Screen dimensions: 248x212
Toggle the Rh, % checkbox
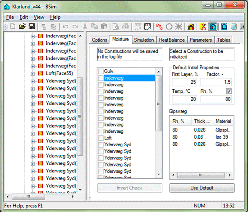click(x=229, y=91)
